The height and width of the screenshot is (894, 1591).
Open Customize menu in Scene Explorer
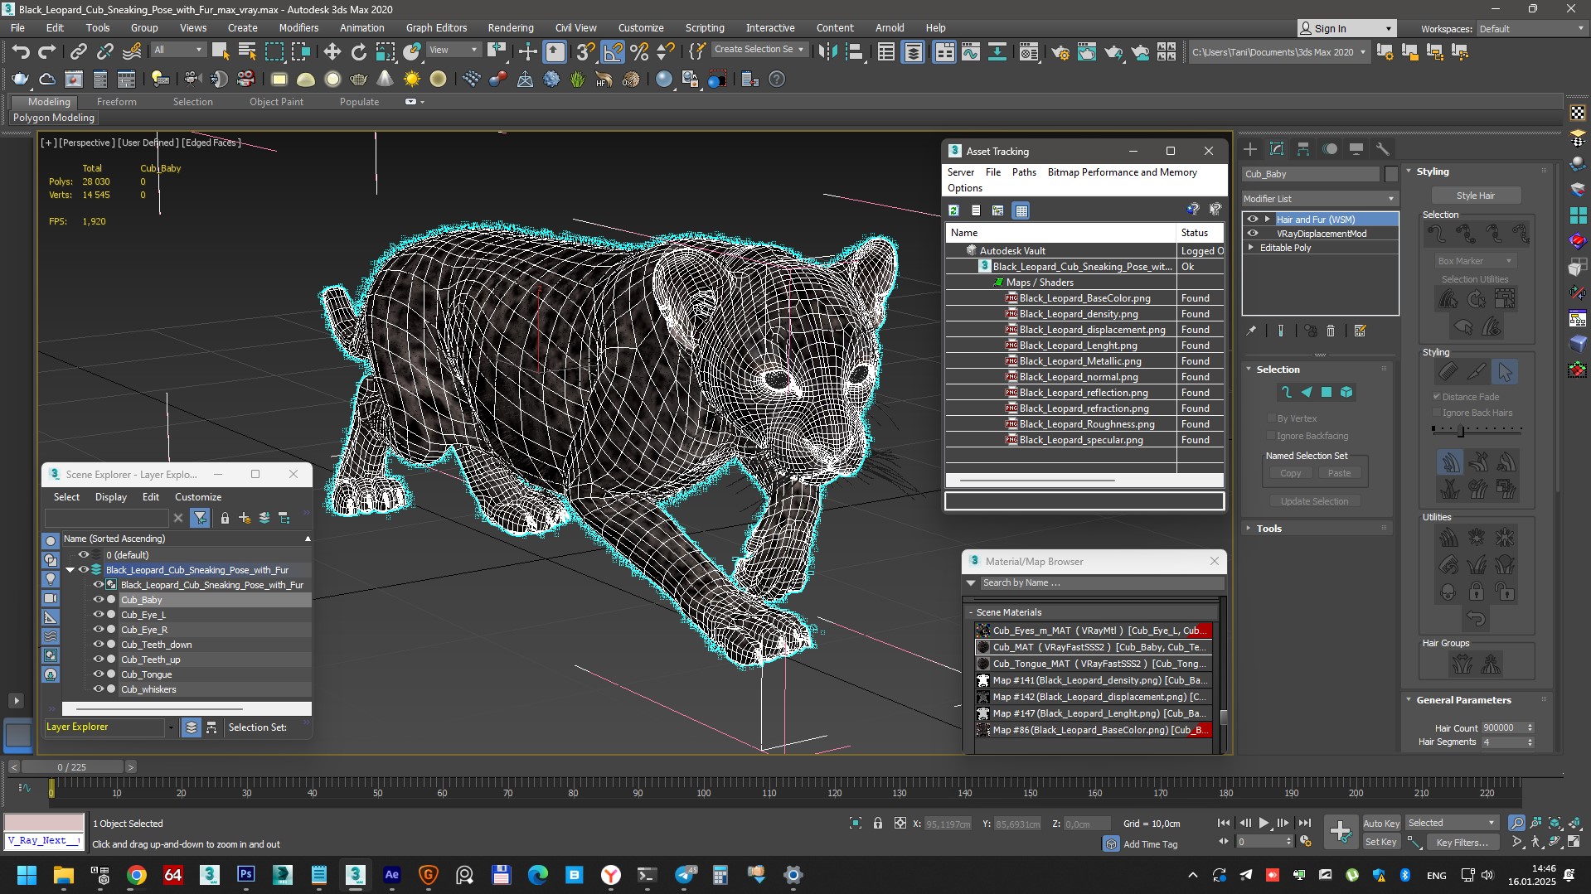198,497
